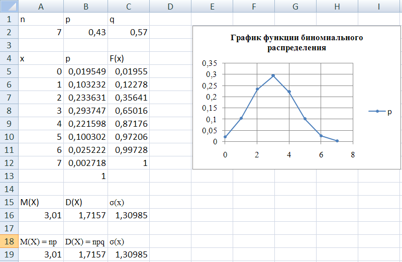The height and width of the screenshot is (262, 402).
Task: Select cell with probability 0,019549
Action: 85,71
